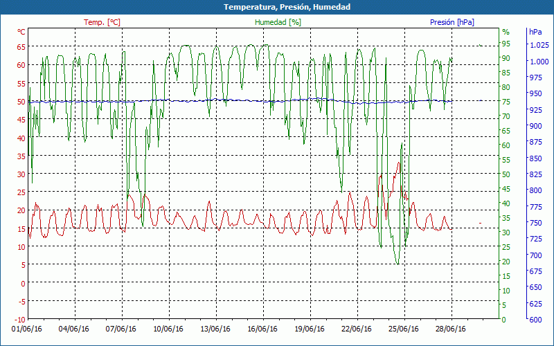This screenshot has height=346, width=554.
Task: Click the 750 tick on pressure axis
Action: (x=535, y=223)
